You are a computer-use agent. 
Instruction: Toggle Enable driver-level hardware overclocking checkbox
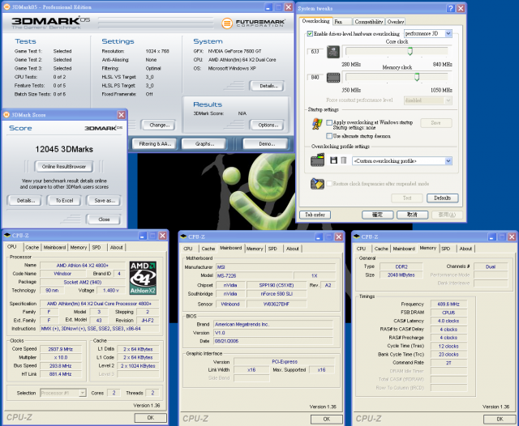click(310, 34)
